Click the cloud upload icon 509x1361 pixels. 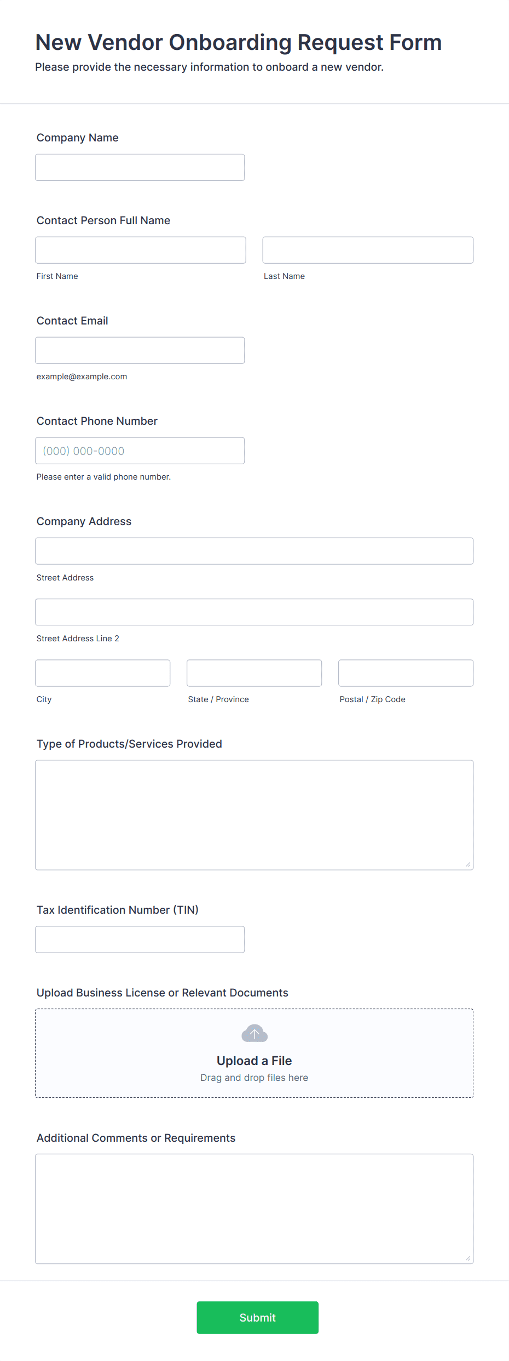(255, 1033)
